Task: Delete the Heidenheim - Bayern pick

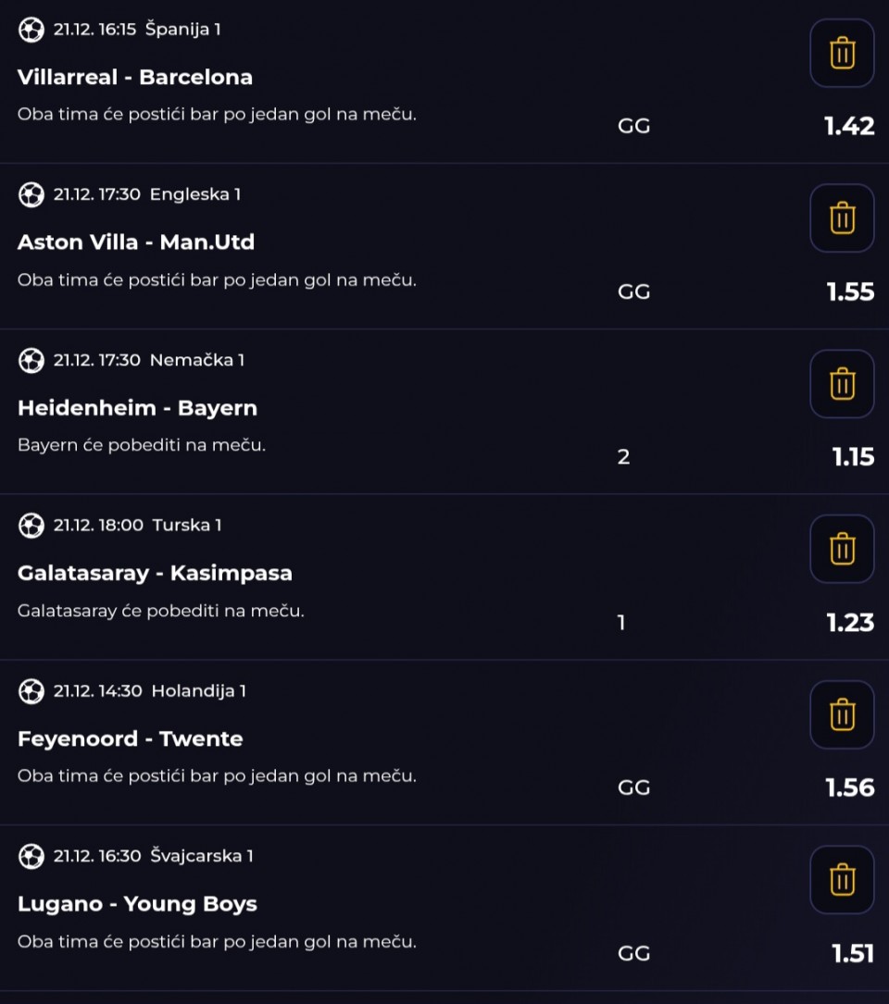Action: 842,384
